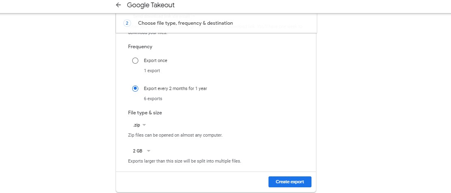Select Export every 2 months for 1 year
Viewport: 451px width, 193px height.
click(x=135, y=88)
